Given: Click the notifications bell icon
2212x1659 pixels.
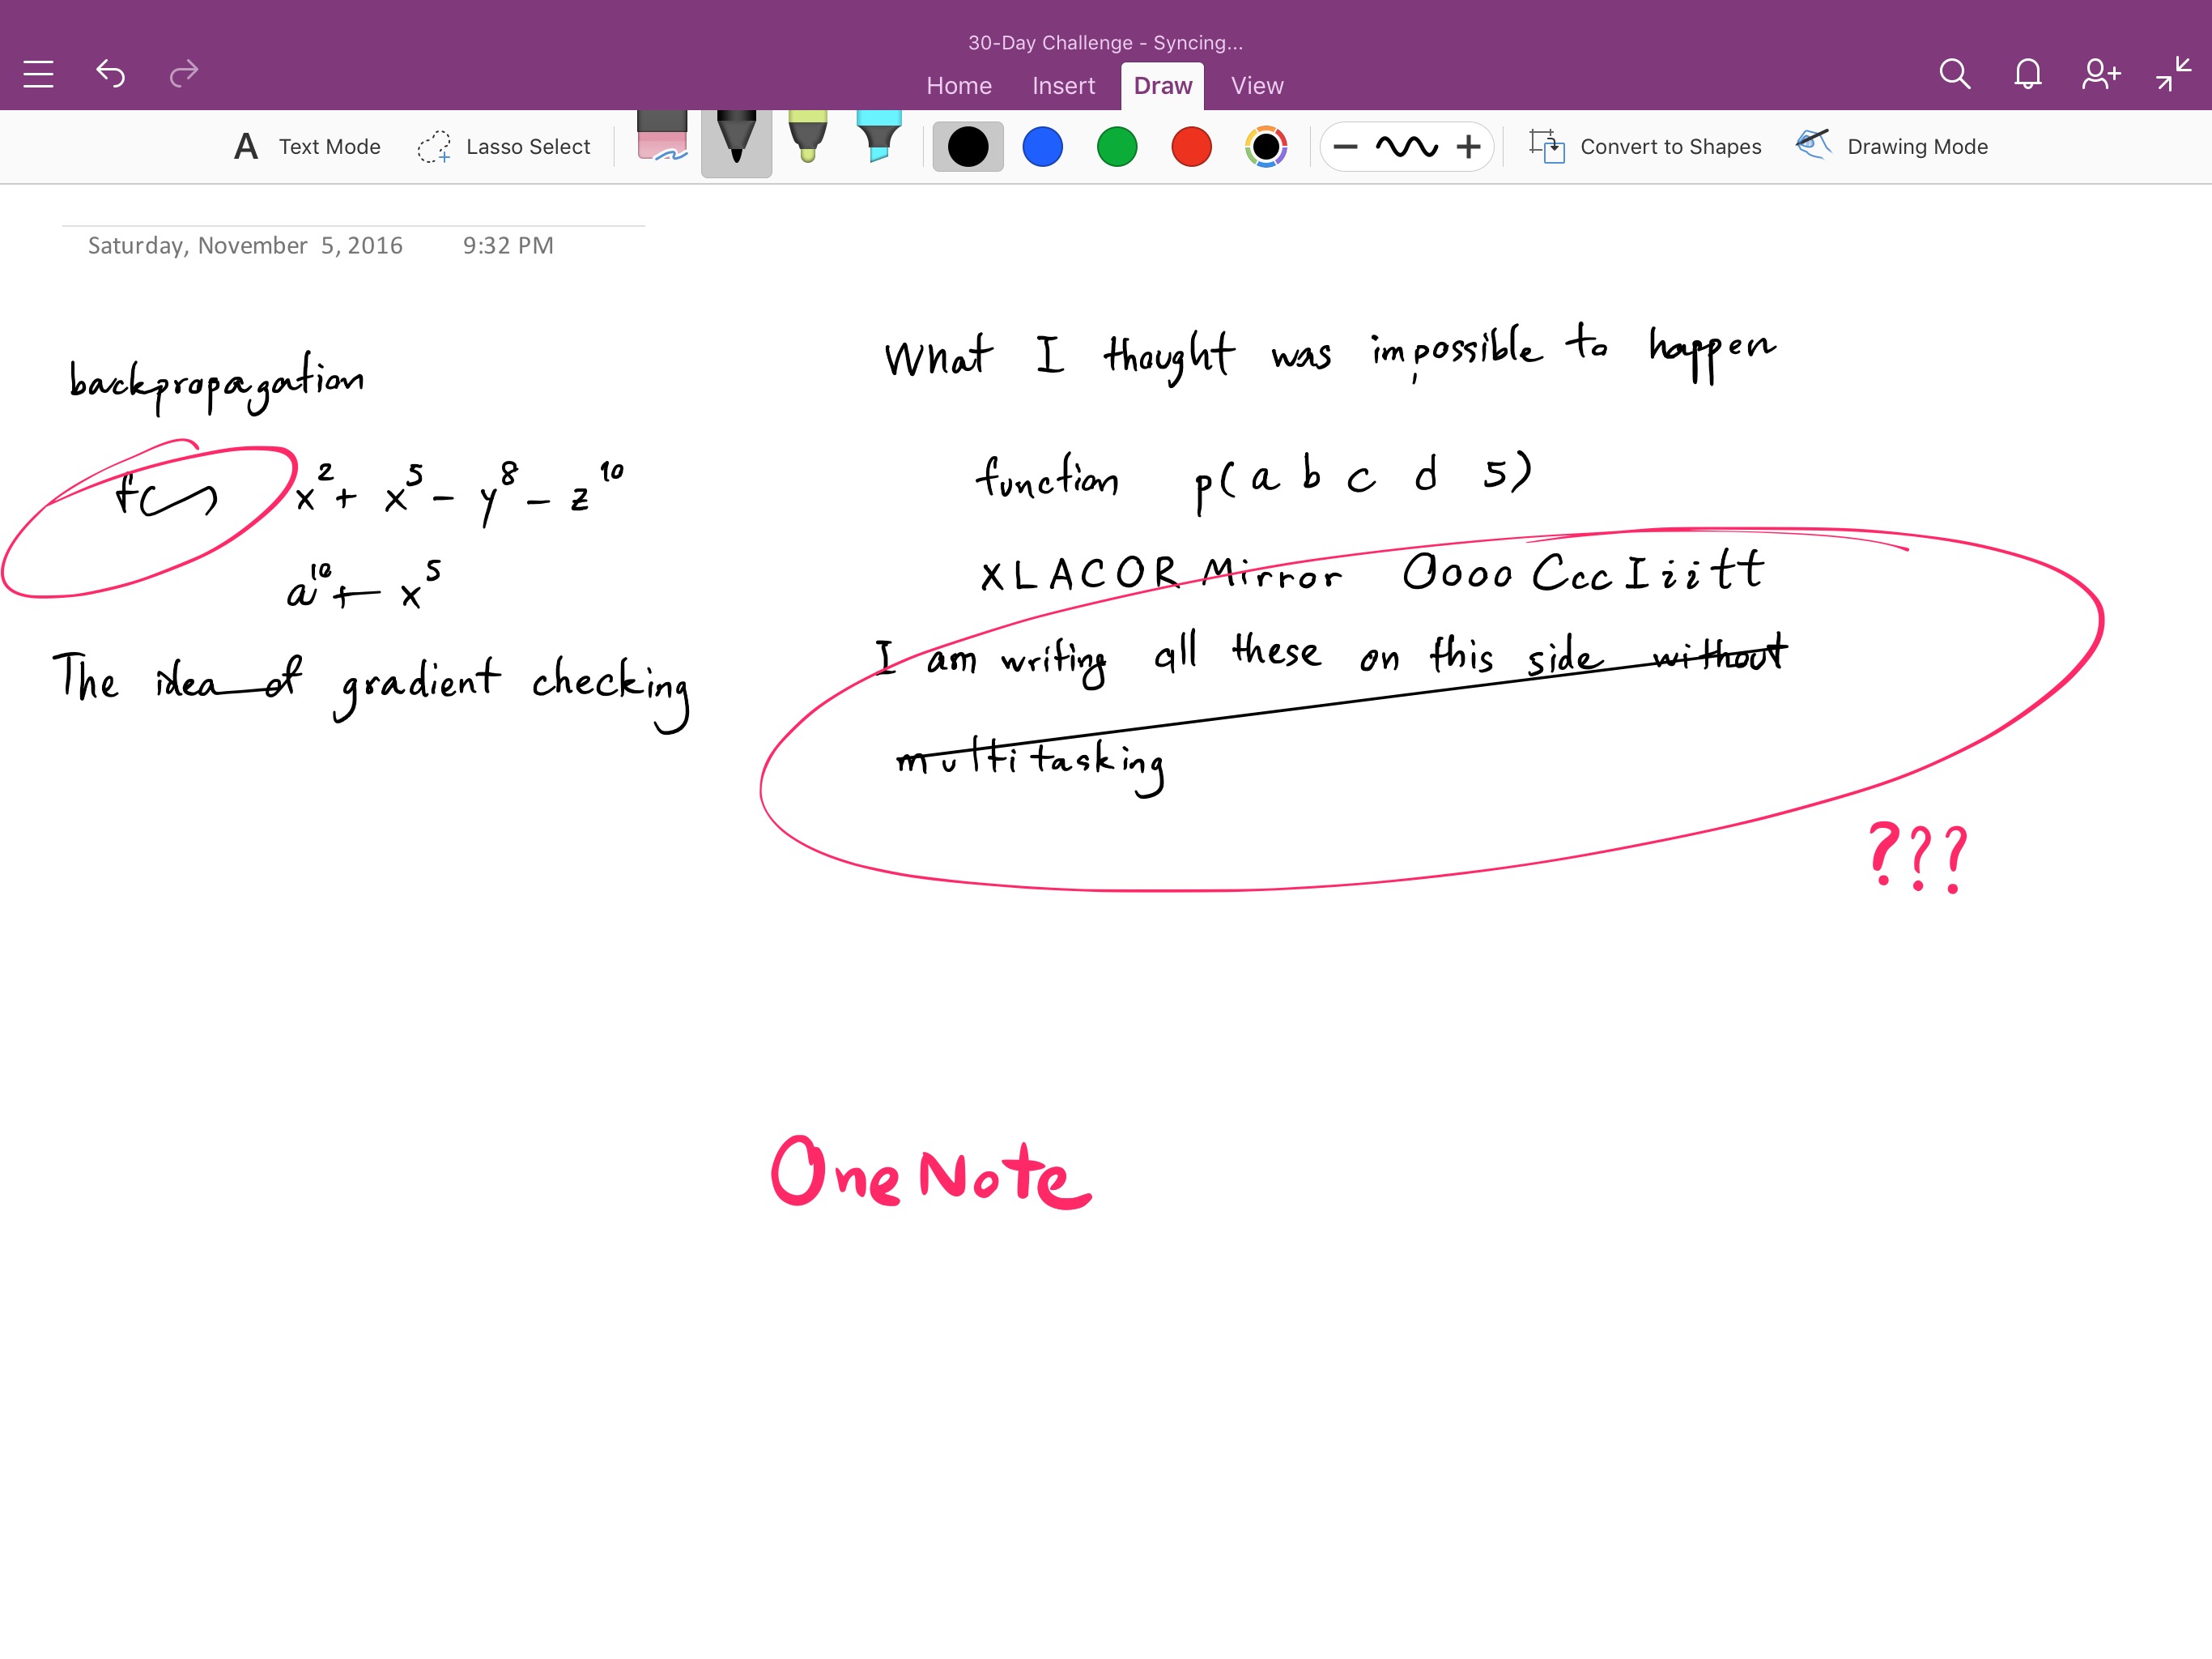Looking at the screenshot, I should (x=2026, y=71).
